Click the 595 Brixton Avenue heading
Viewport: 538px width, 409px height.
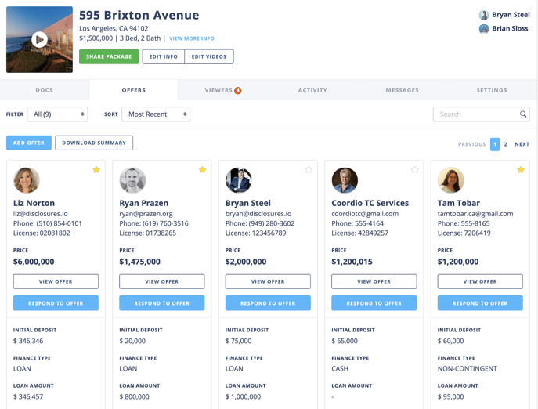tap(139, 15)
